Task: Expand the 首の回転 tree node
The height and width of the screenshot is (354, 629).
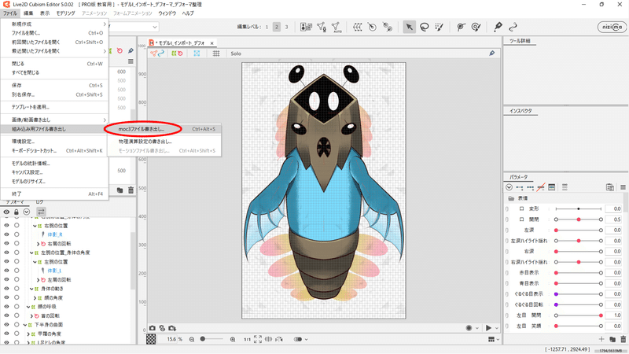Action: (x=31, y=316)
